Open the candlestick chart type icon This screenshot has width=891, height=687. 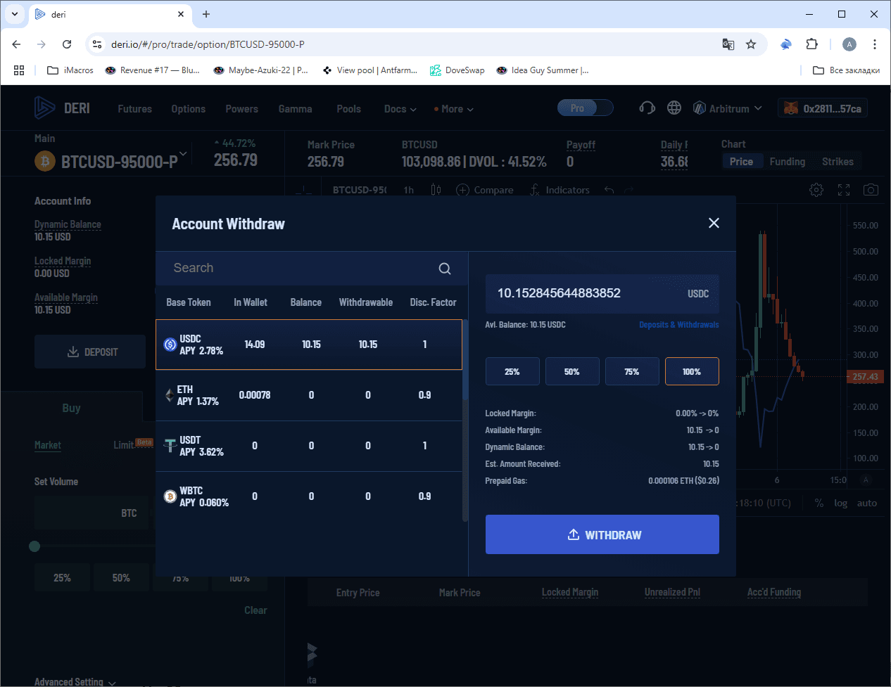tap(436, 190)
